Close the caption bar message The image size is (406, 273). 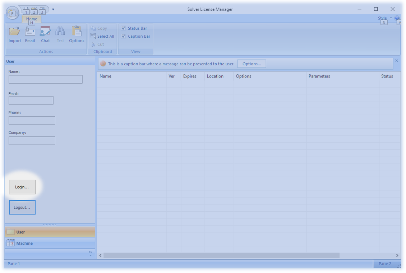click(x=396, y=61)
